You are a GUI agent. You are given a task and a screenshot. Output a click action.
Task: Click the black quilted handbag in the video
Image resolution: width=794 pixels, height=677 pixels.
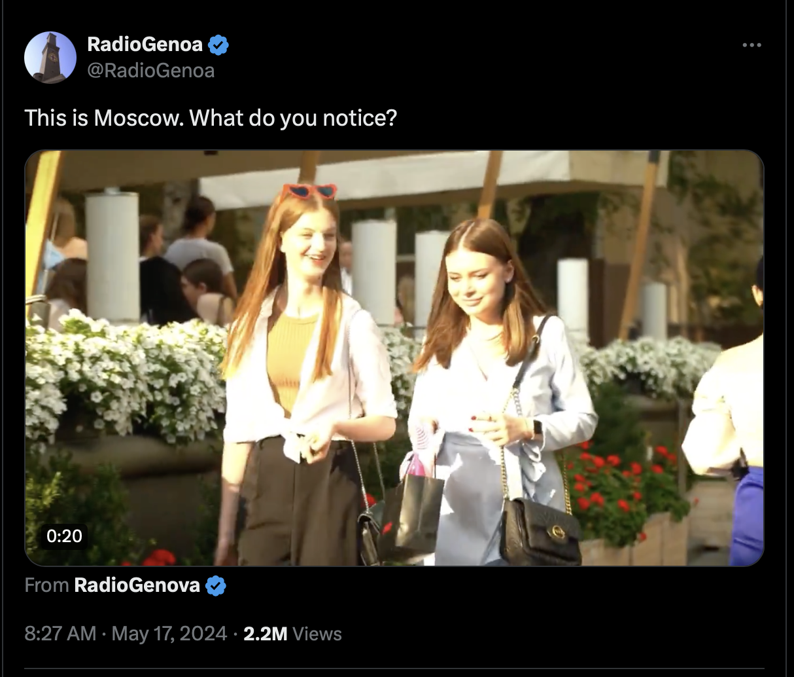coord(541,529)
